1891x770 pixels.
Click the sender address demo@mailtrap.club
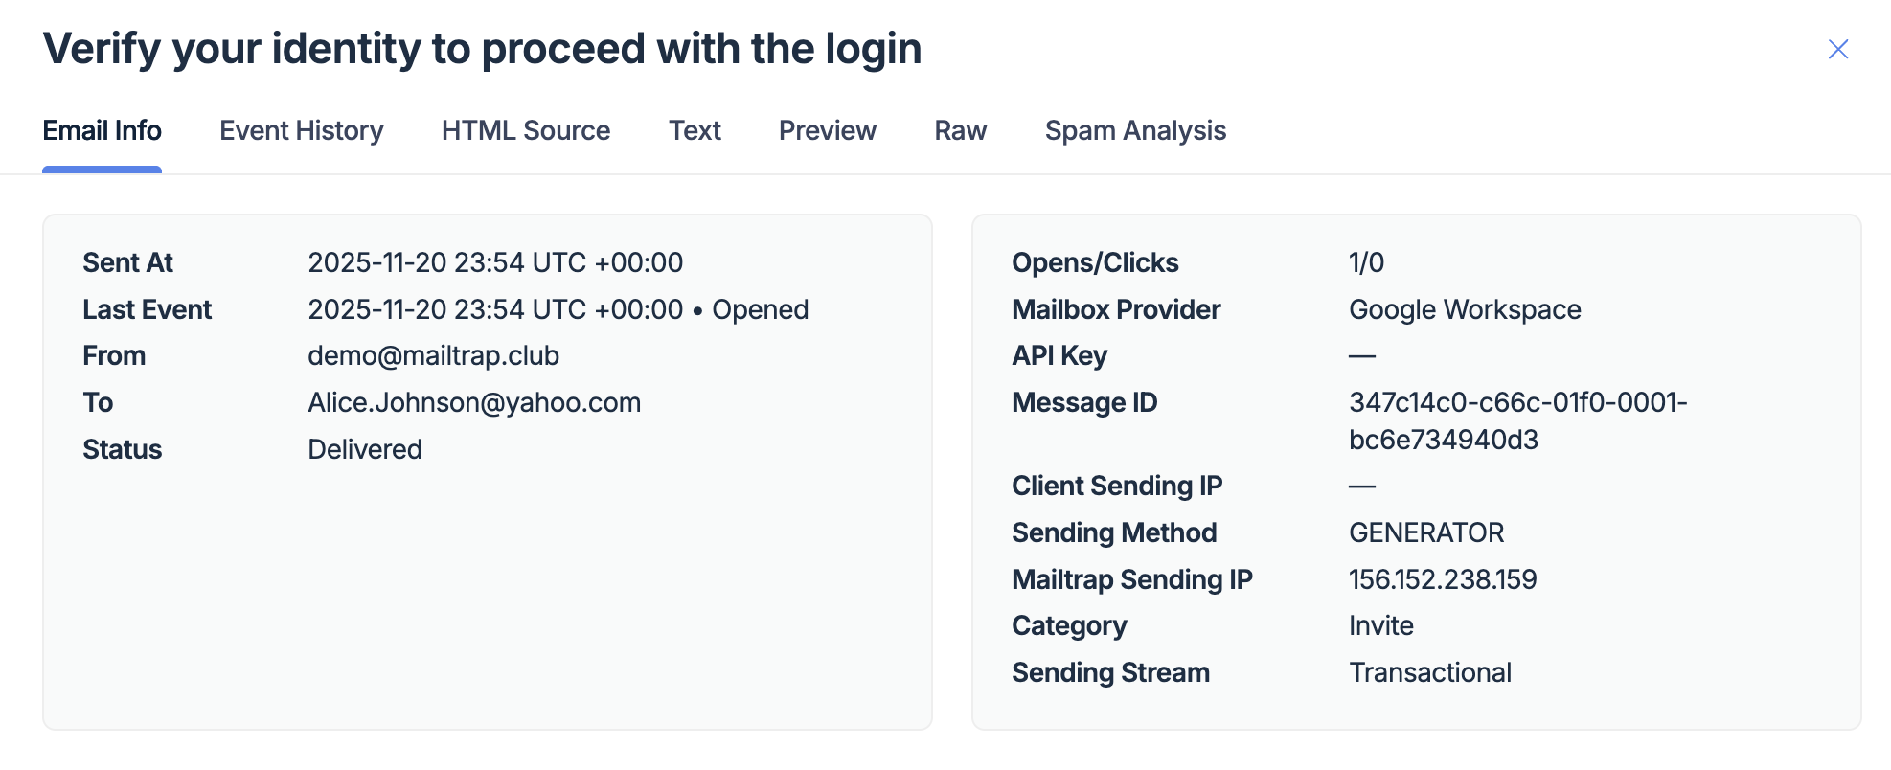(433, 355)
